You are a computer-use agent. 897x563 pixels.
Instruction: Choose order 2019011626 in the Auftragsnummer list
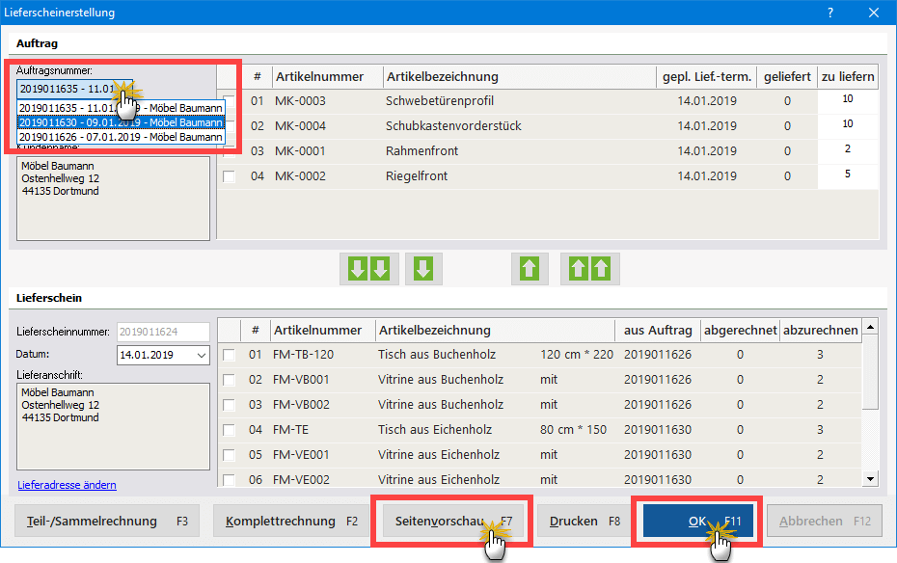(121, 137)
